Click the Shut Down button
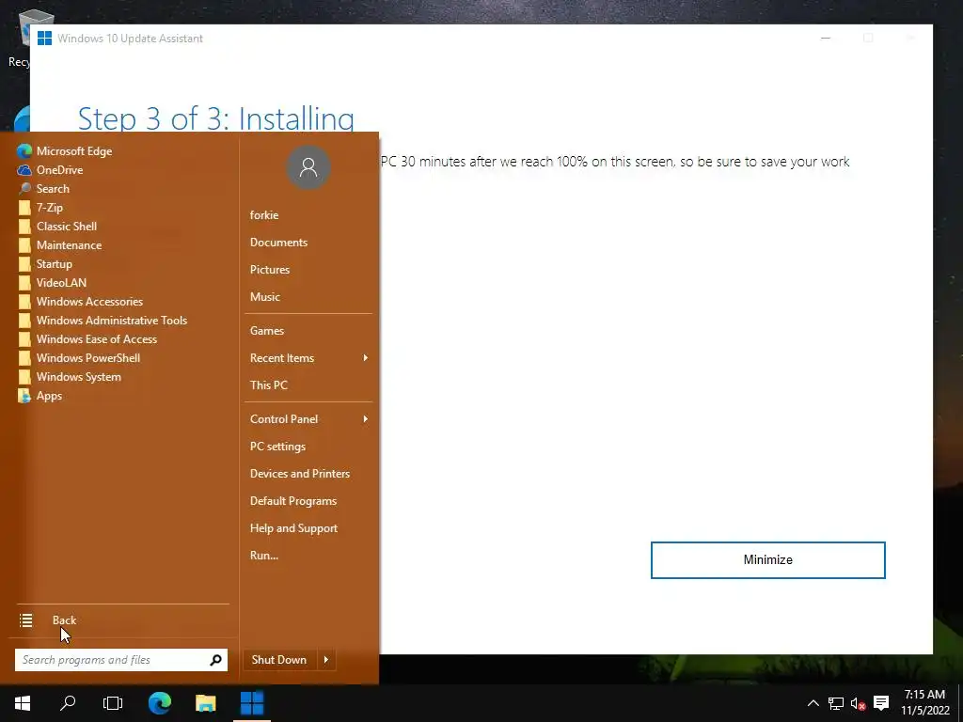Screen dimensions: 963x722 click(x=279, y=660)
